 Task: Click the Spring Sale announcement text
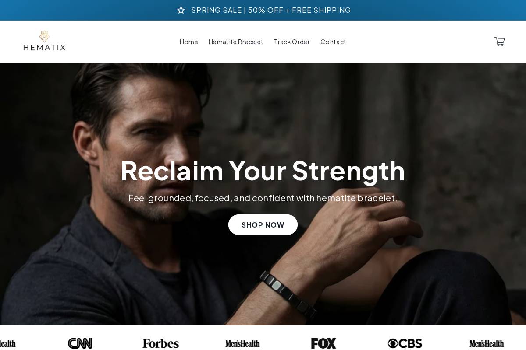tap(271, 10)
